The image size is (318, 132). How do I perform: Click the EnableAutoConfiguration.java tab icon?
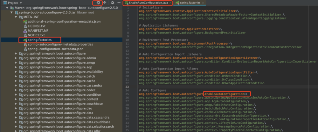pyautogui.click(x=127, y=3)
